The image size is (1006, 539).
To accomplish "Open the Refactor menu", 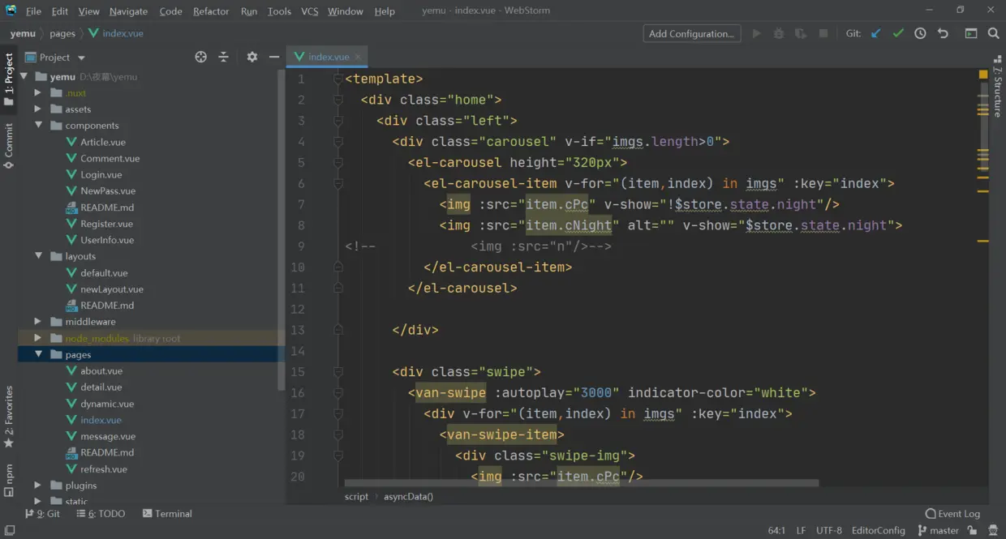I will (211, 11).
